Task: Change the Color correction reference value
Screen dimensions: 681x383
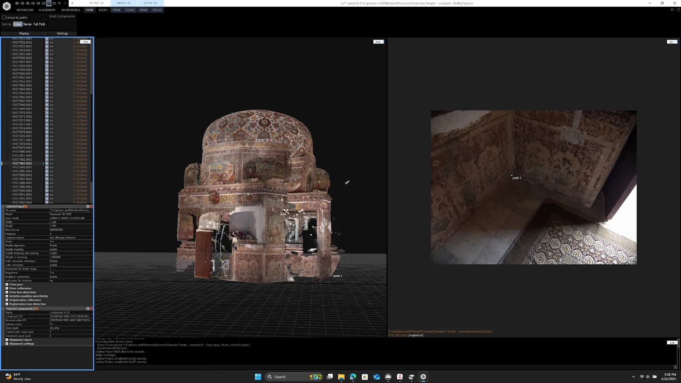Action: tap(71, 261)
